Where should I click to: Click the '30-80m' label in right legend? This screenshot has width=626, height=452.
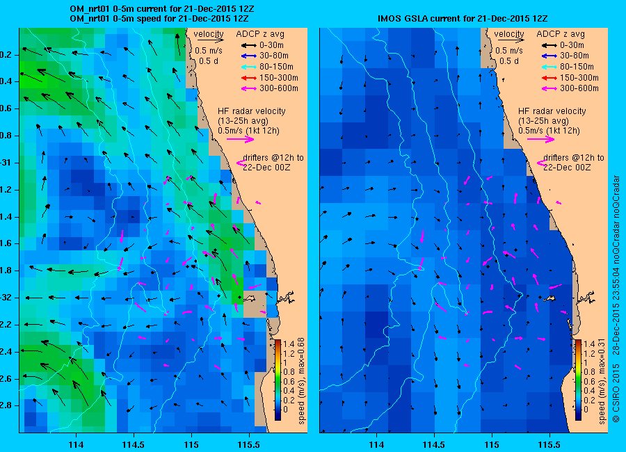click(x=575, y=56)
